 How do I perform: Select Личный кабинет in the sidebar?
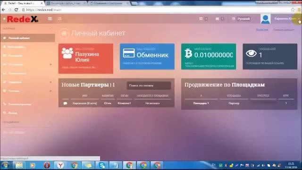27,38
